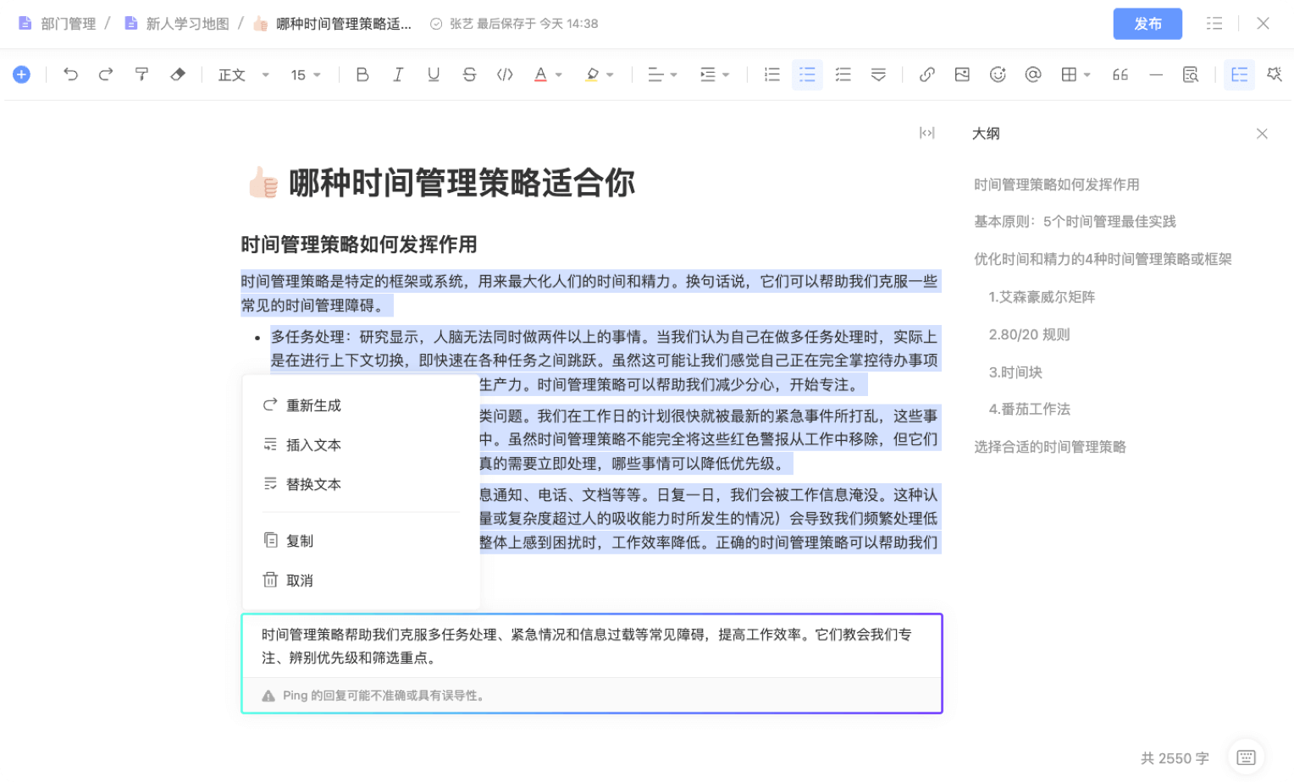This screenshot has width=1294, height=782.
Task: Click the eraser clear formatting icon
Action: (177, 74)
